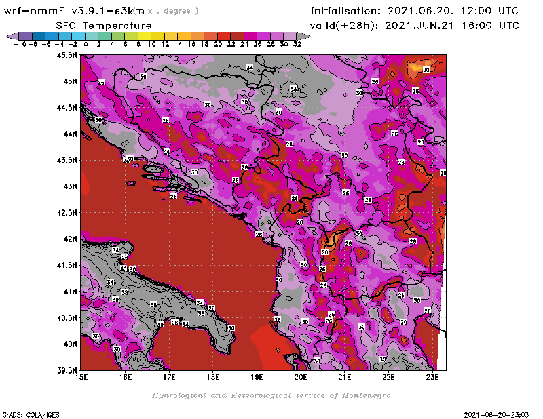Click the timestamp 2021-06-20-23:03
The image size is (543, 419).
coord(496,414)
